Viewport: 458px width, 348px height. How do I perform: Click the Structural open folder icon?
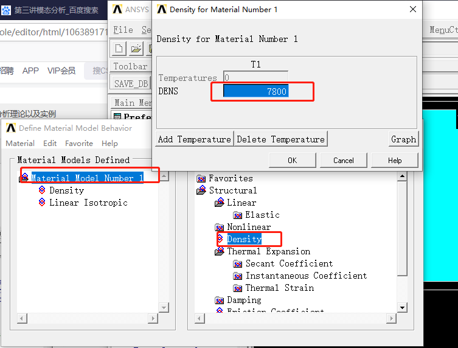(x=201, y=190)
